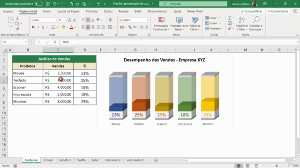Viewport: 300px width, 168px height.
Task: Click Increase Decimal icon
Action: (x=142, y=27)
